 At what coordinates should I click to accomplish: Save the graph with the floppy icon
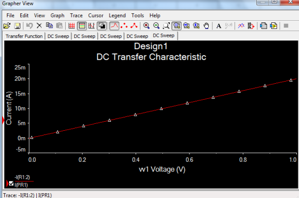tap(17, 26)
